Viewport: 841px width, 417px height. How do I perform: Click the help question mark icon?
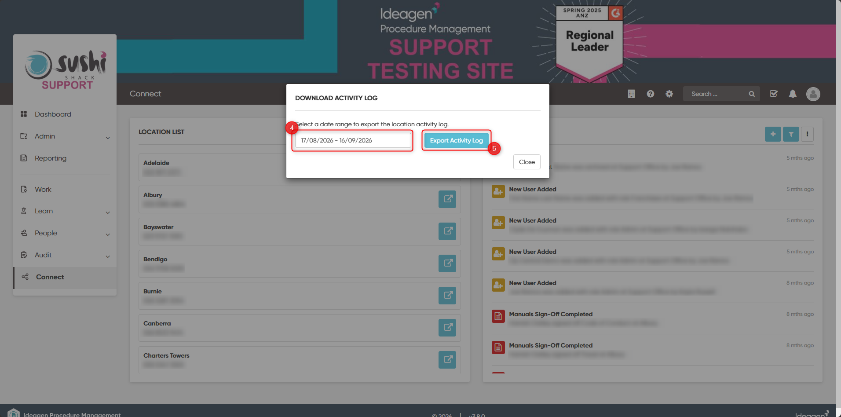point(650,94)
